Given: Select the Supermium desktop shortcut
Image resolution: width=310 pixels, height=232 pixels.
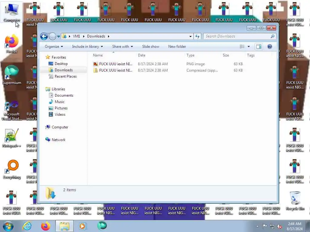Looking at the screenshot, I should click(x=12, y=75).
